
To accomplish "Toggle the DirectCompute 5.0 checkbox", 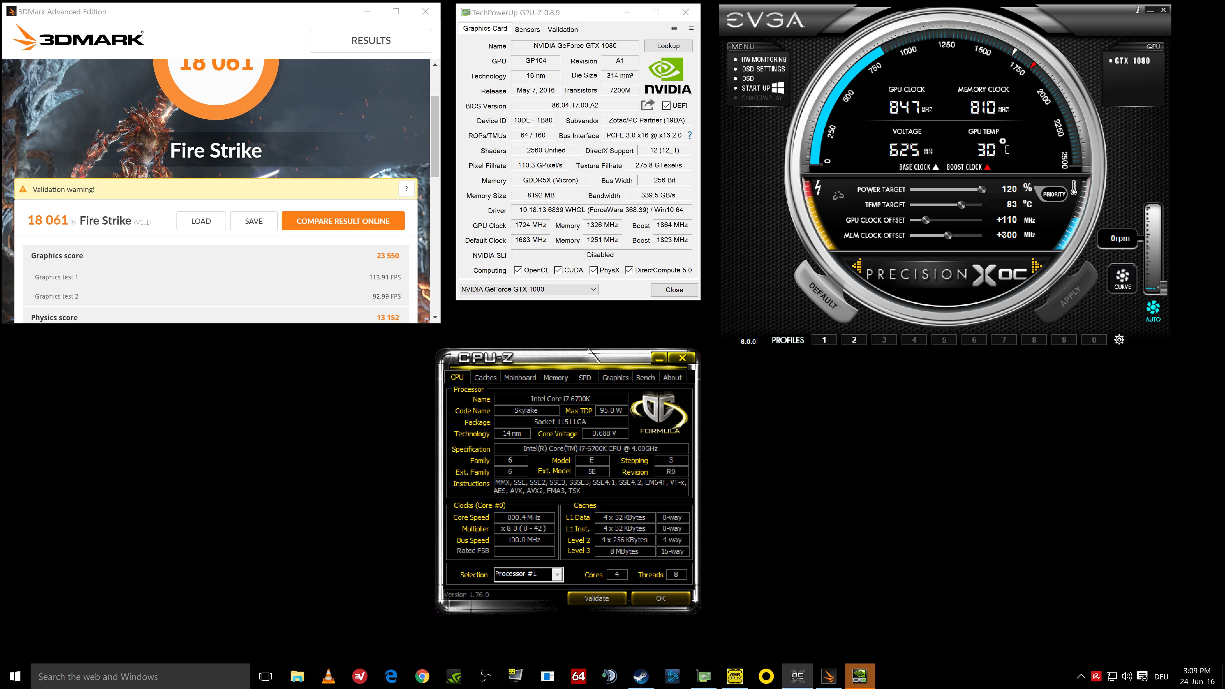I will [629, 270].
